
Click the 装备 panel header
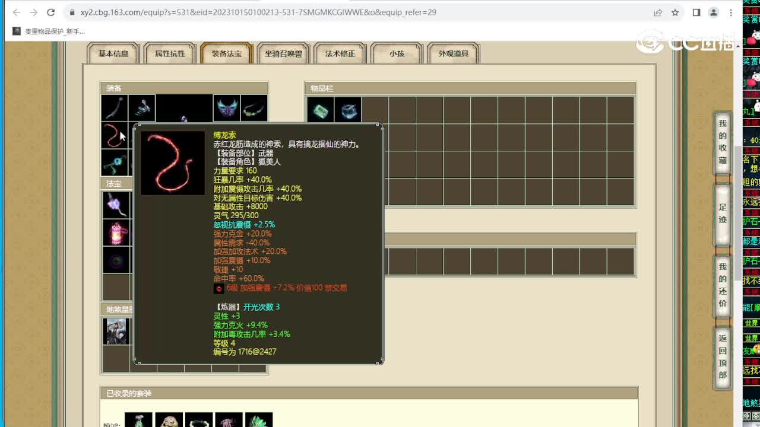[184, 88]
